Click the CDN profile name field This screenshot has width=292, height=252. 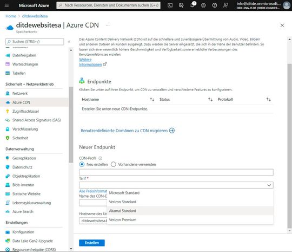[x=176, y=172]
